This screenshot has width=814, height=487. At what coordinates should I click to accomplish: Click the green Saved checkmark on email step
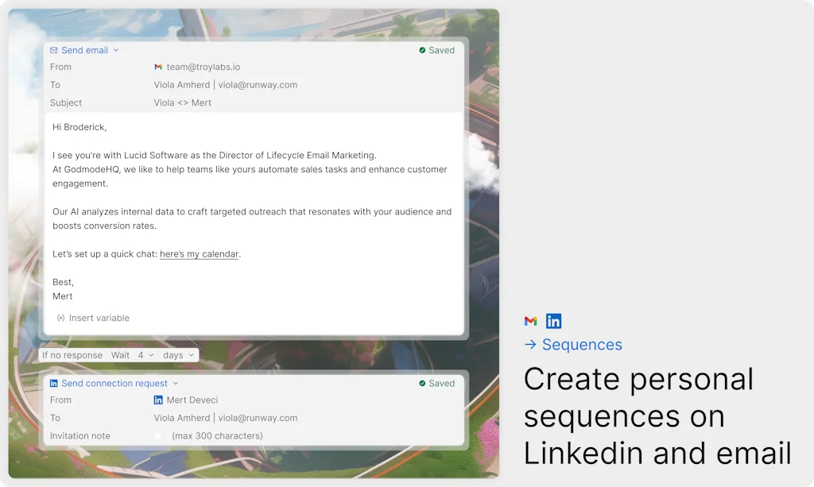pyautogui.click(x=423, y=50)
